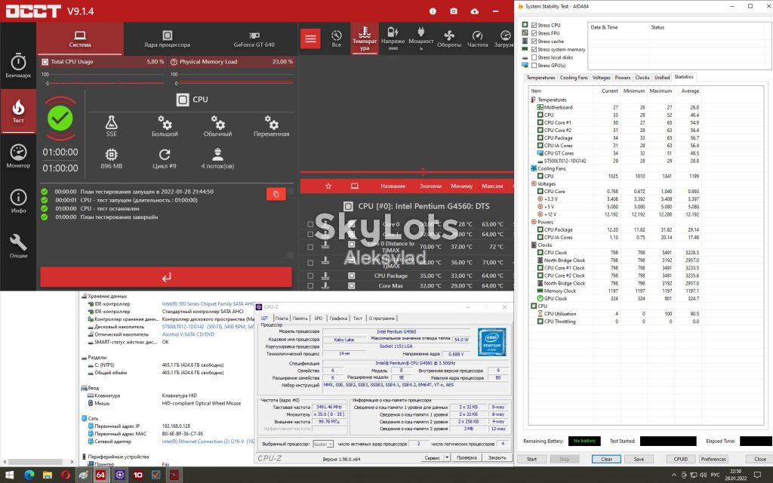Tick the Core 0 row checkbox in OCCT
The image size is (773, 483).
point(310,223)
